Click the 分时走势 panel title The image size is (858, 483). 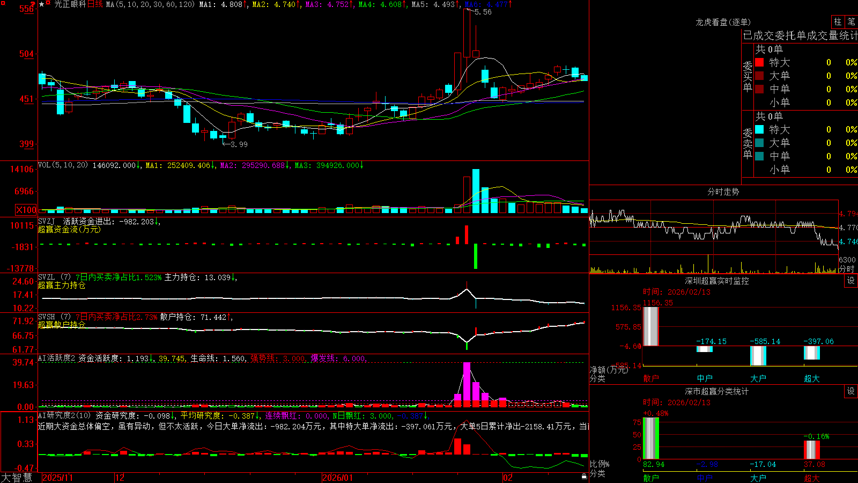coord(723,192)
